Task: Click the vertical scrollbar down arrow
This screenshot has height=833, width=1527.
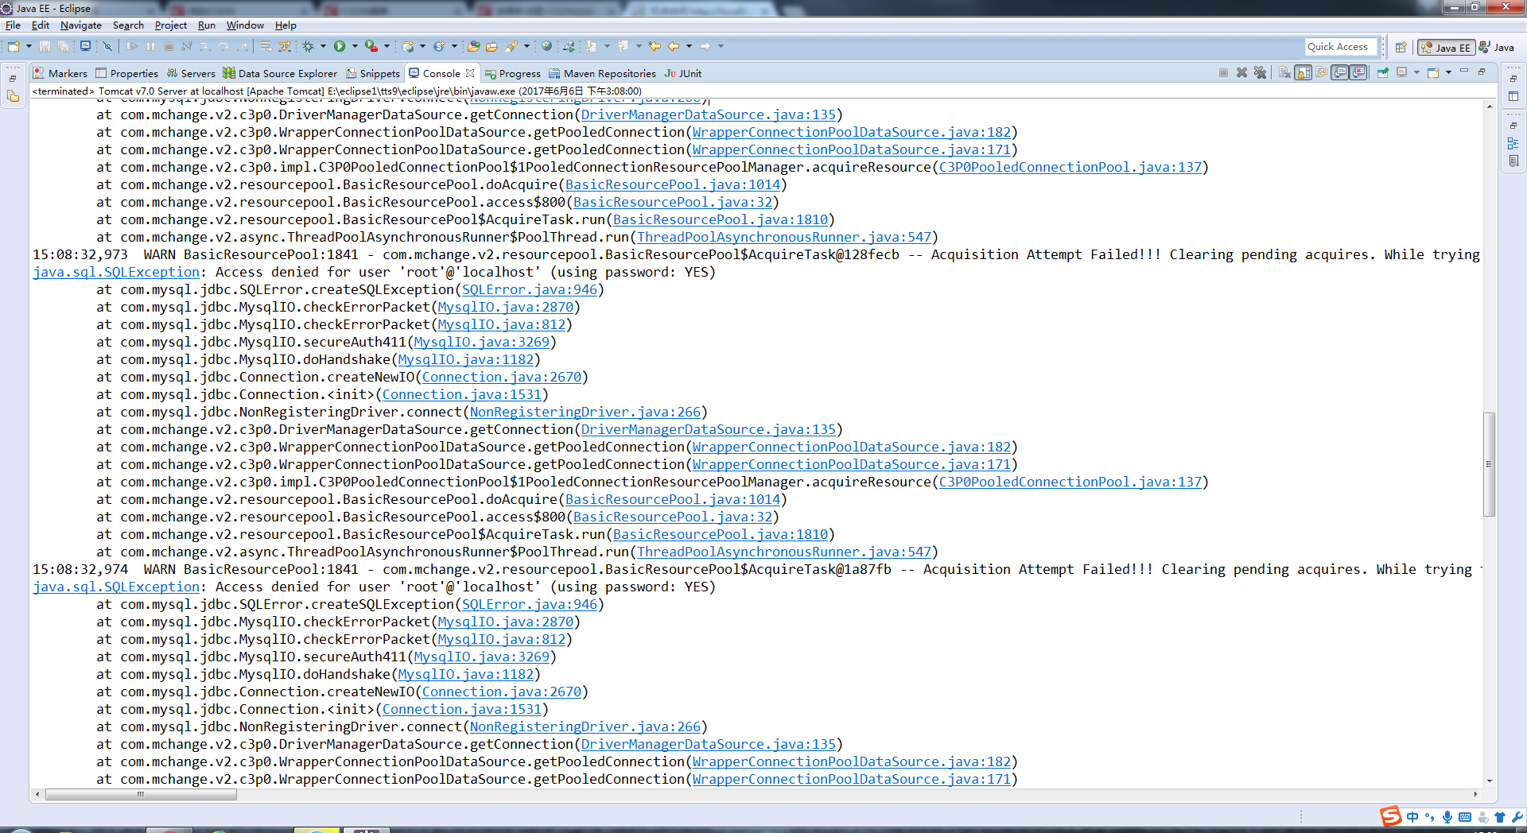Action: point(1489,781)
